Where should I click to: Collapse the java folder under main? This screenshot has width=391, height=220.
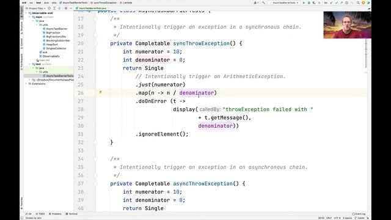point(34,21)
